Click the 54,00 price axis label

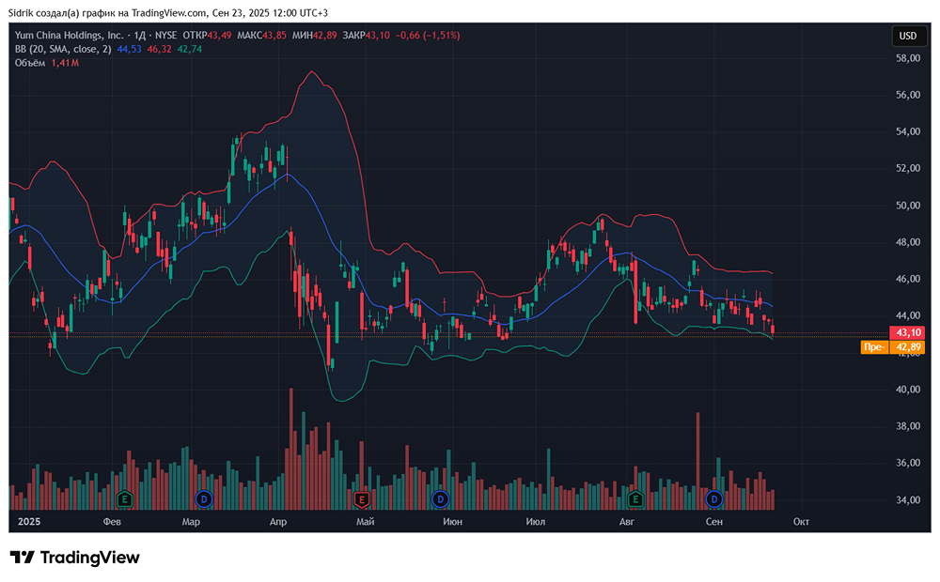(908, 131)
